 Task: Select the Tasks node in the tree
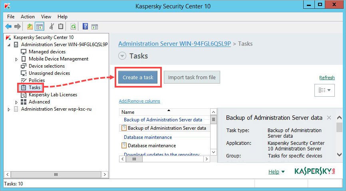pyautogui.click(x=34, y=88)
